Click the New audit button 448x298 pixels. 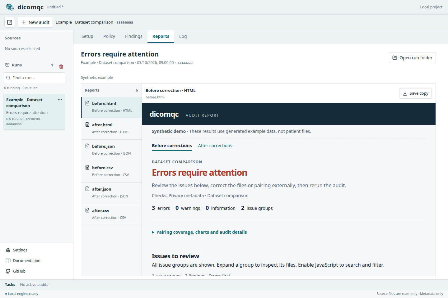[x=35, y=22]
